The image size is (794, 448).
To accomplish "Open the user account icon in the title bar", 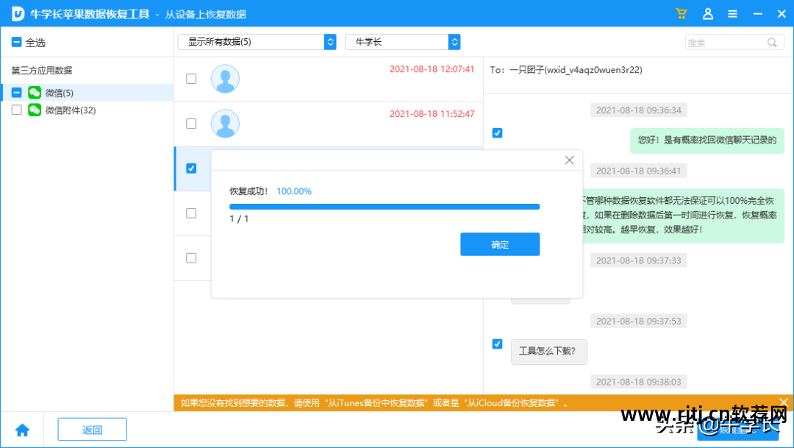I will click(x=707, y=13).
